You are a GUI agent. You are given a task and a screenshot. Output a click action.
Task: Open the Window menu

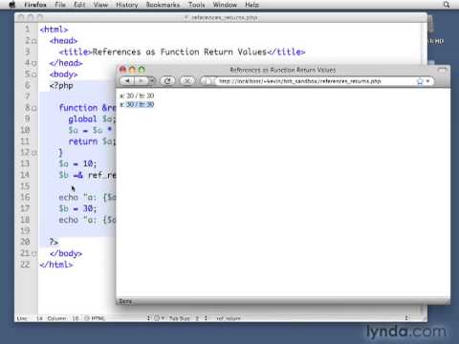point(225,5)
